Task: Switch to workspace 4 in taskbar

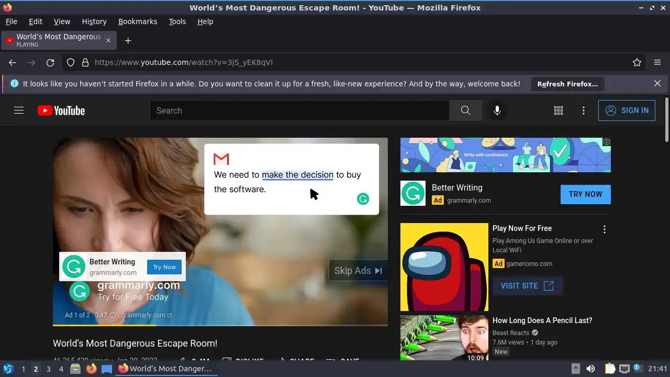Action: (x=61, y=369)
